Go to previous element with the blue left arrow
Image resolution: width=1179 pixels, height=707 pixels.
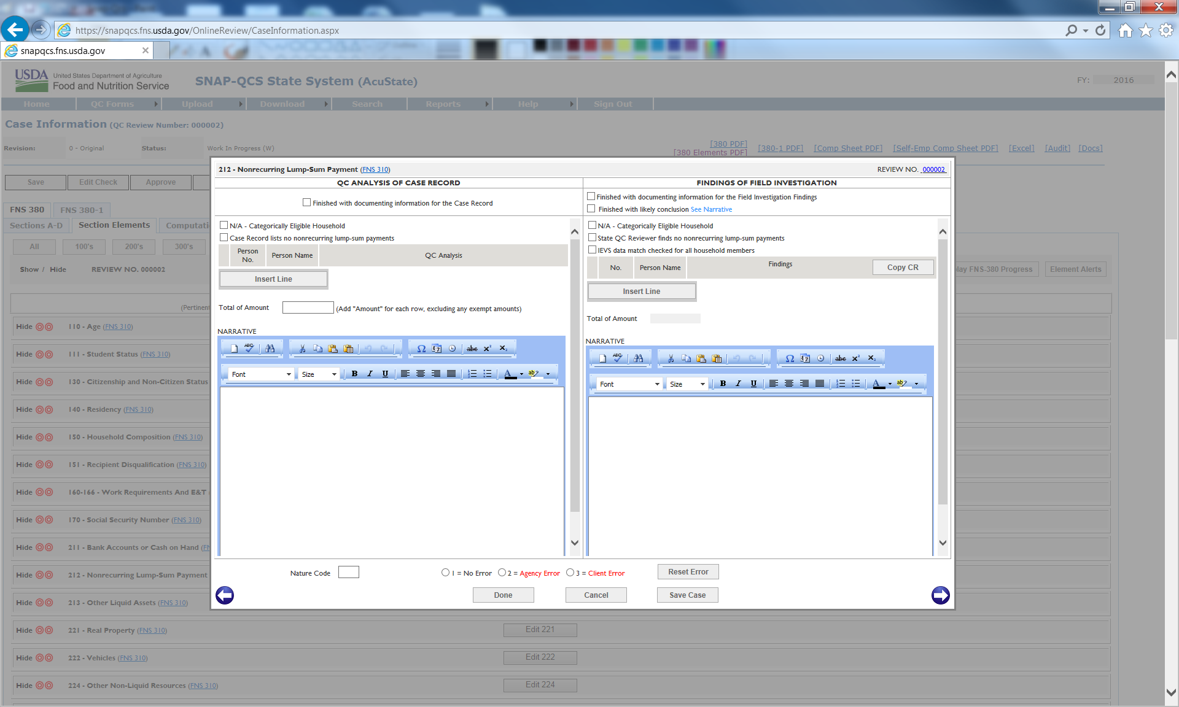[225, 595]
